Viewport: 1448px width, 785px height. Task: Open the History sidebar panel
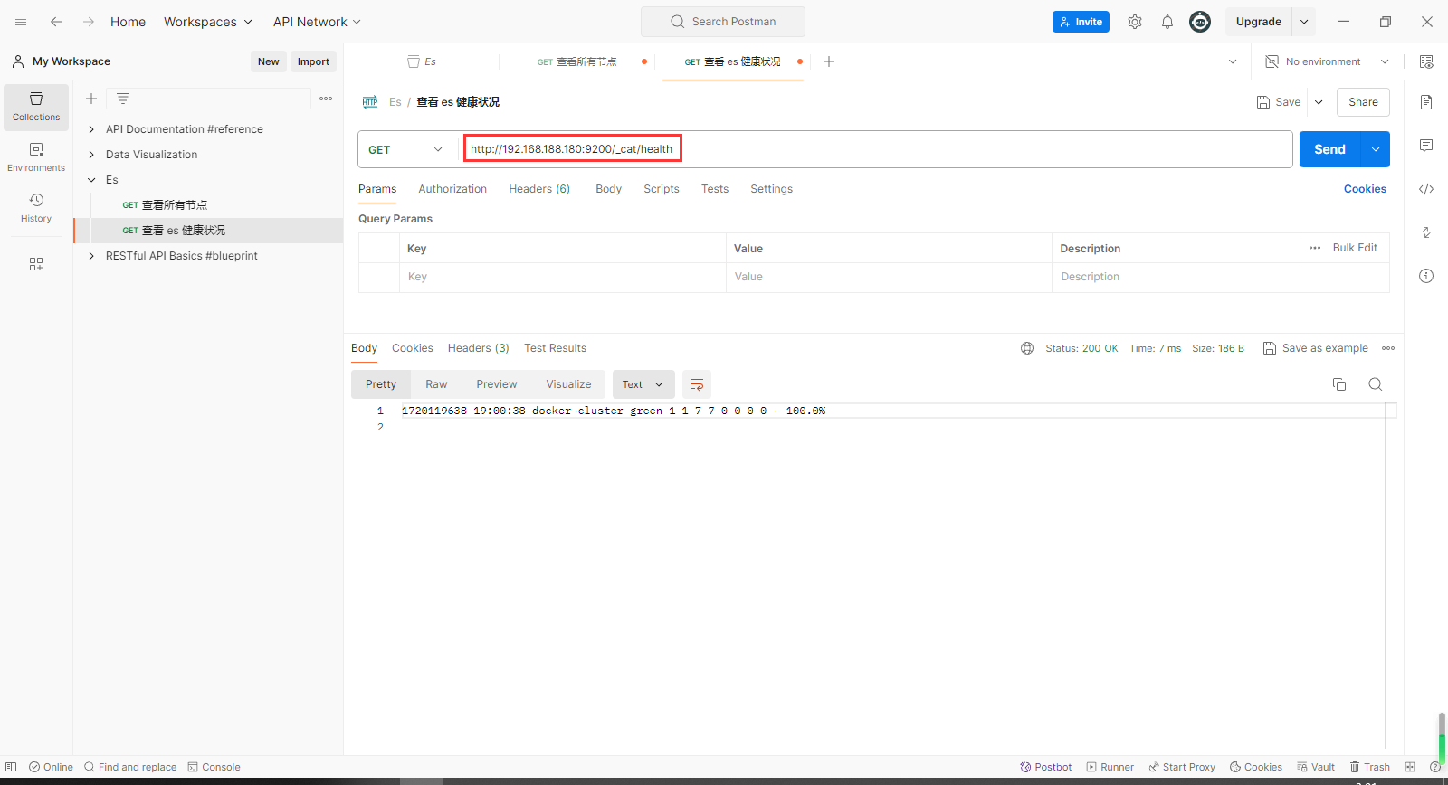pos(36,208)
